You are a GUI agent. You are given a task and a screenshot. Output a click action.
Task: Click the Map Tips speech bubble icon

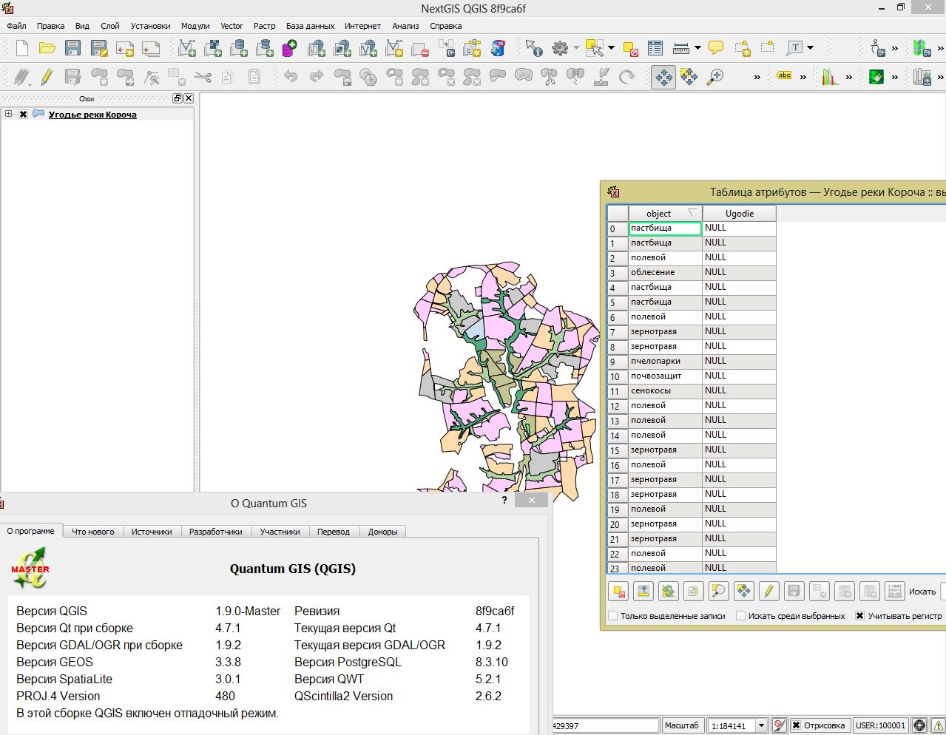pyautogui.click(x=716, y=49)
